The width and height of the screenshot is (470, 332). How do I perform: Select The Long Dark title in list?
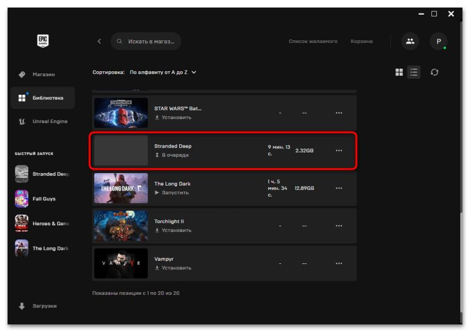tap(172, 184)
